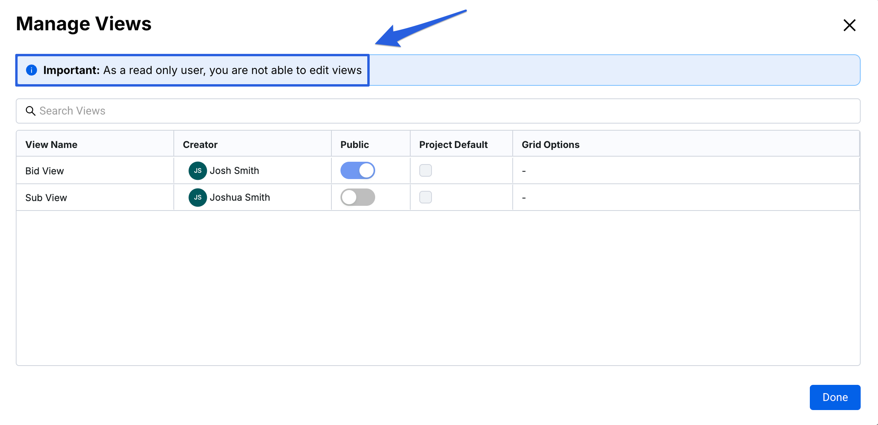The height and width of the screenshot is (425, 878).
Task: Click the Important read-only notice text
Action: tap(202, 70)
